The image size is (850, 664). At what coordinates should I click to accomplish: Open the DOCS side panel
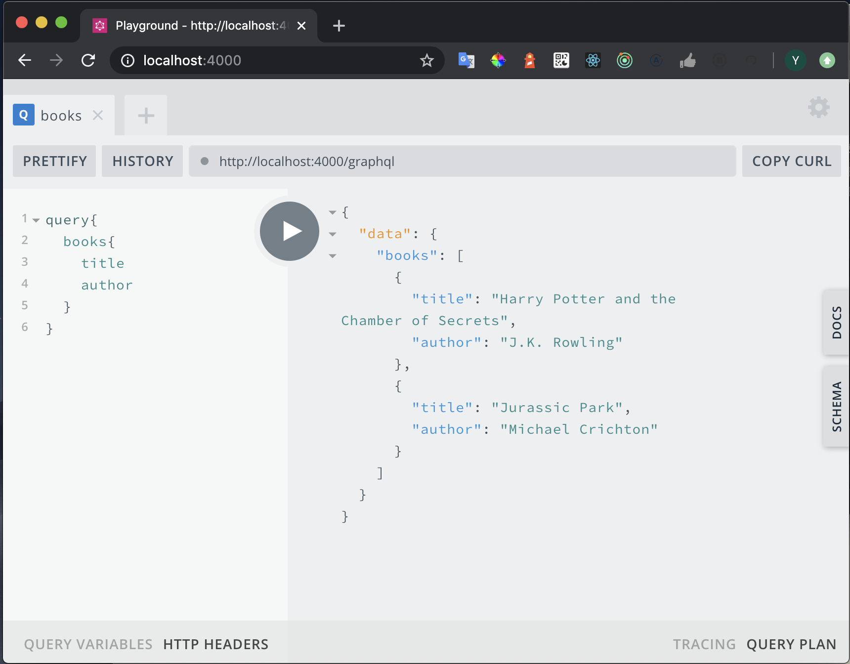(x=836, y=322)
